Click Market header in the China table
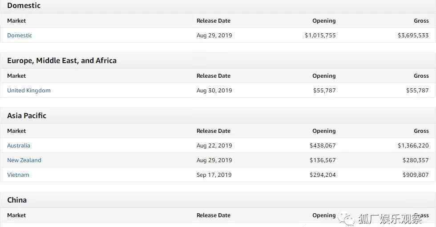The image size is (436, 227). tap(16, 215)
